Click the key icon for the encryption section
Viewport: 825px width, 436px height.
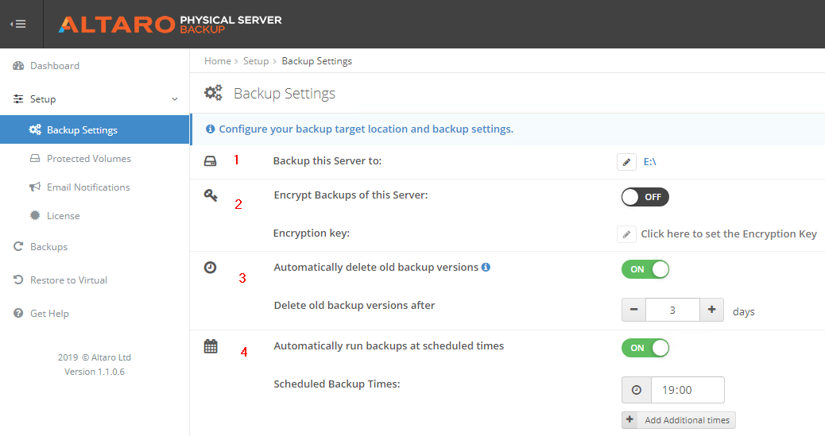point(211,195)
